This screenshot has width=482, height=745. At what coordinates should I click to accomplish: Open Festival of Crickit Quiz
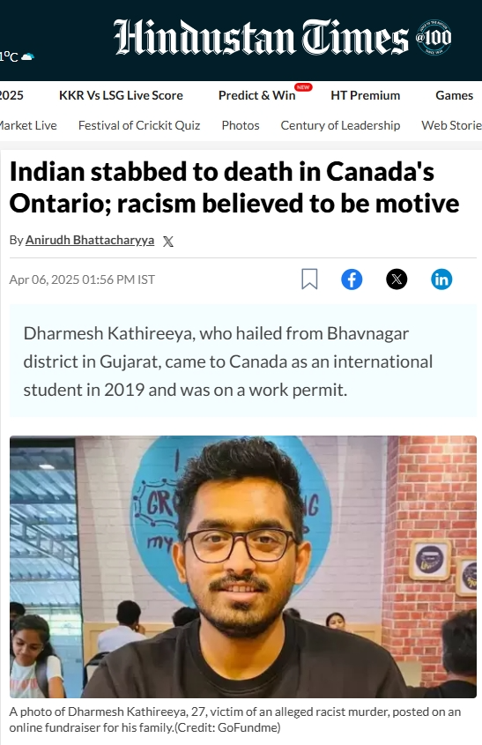click(x=139, y=125)
